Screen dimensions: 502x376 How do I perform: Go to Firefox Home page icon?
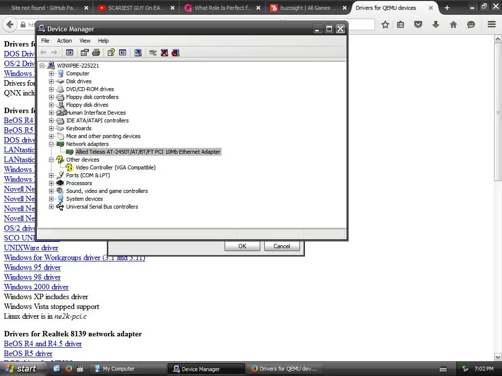coord(453,24)
